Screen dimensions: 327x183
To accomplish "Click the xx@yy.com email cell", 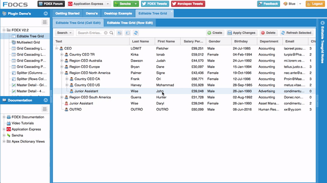I will point(295,110).
